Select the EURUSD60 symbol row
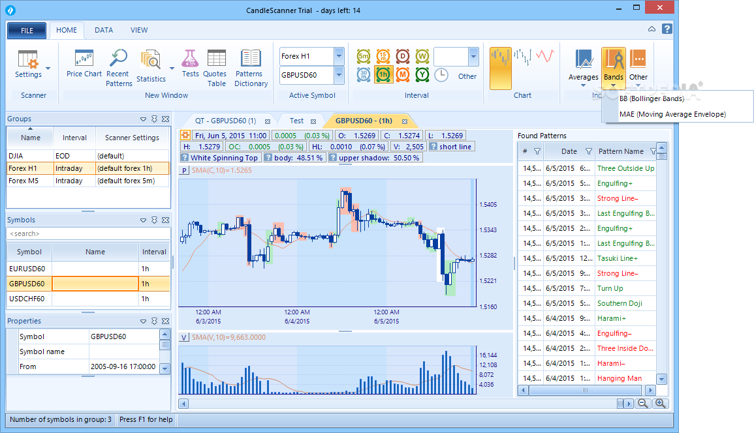Screen dimensions: 754x433 tap(89, 269)
